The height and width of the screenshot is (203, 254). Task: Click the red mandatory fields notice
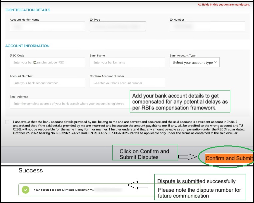pyautogui.click(x=223, y=5)
